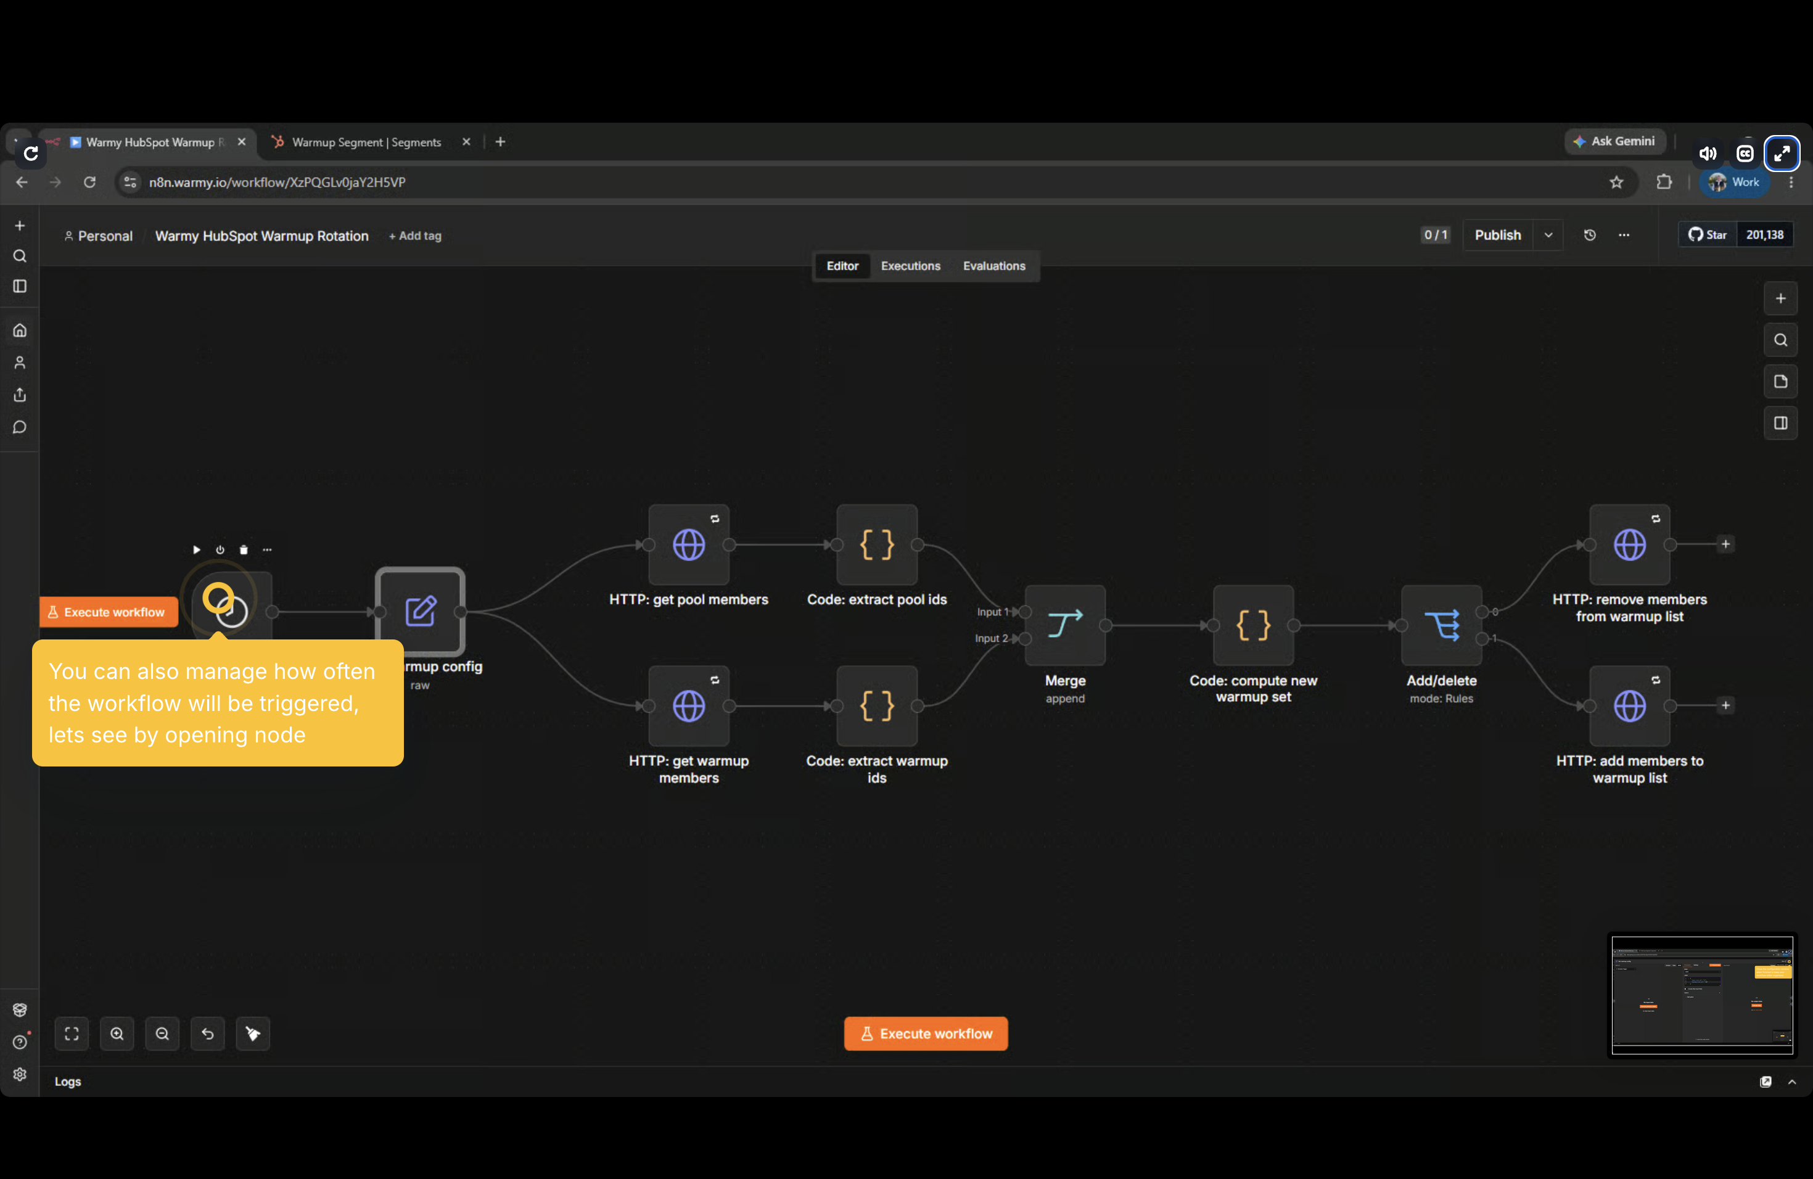Delete the trigger node with trash icon
The width and height of the screenshot is (1813, 1179).
pyautogui.click(x=244, y=550)
